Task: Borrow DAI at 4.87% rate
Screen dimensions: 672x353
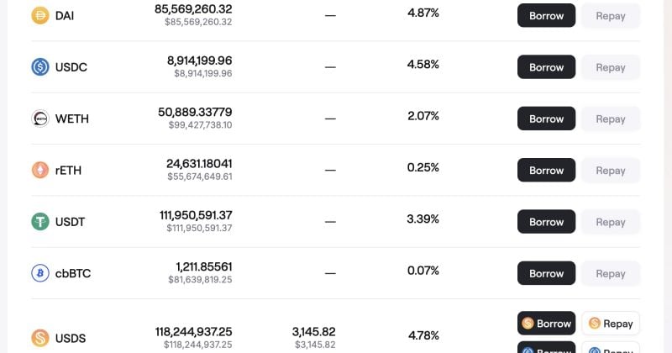Action: (547, 16)
